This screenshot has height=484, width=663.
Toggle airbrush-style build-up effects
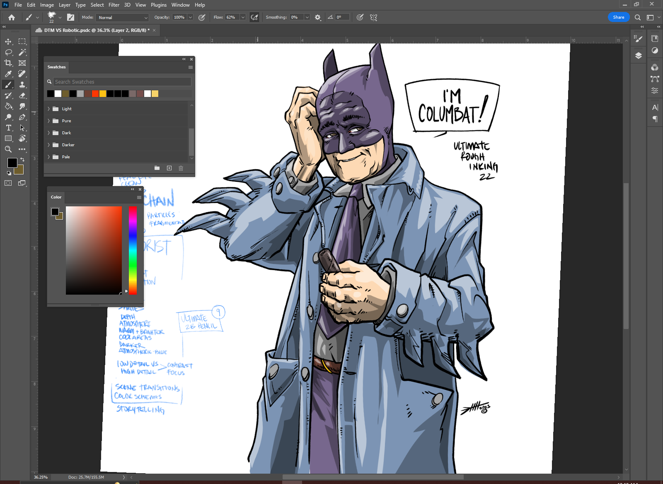tap(254, 17)
